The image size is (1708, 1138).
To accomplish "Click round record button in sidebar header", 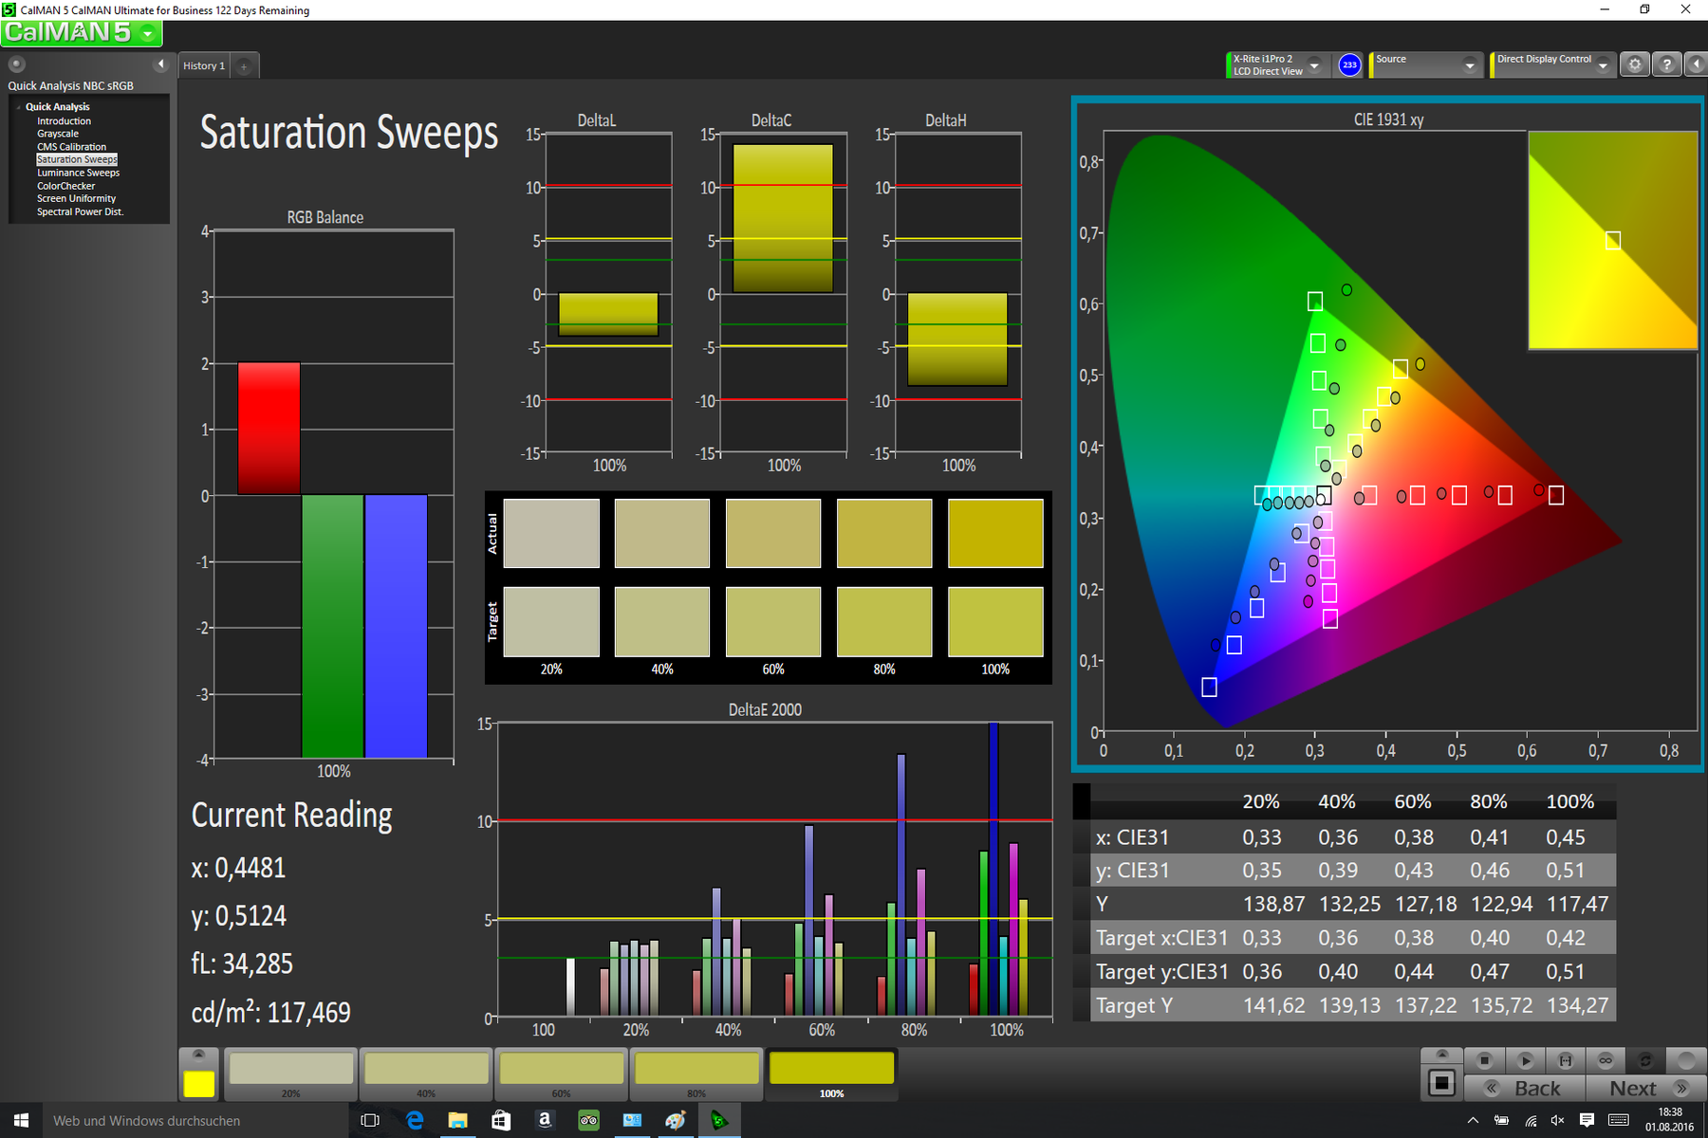I will tap(16, 64).
